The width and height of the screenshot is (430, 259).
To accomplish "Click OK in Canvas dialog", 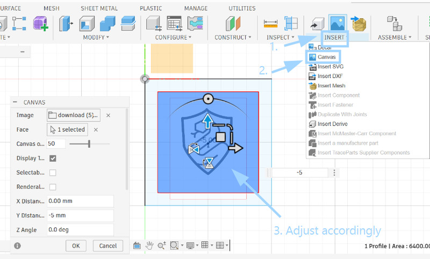I will (76, 246).
